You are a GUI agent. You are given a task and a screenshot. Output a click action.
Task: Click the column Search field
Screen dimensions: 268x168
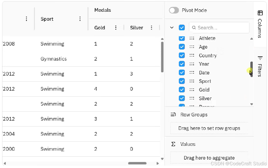(x=222, y=28)
